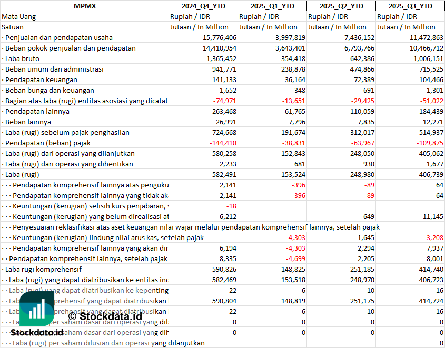The height and width of the screenshot is (348, 445).
Task: Select the Pendapatan keuangan label
Action: (41, 79)
